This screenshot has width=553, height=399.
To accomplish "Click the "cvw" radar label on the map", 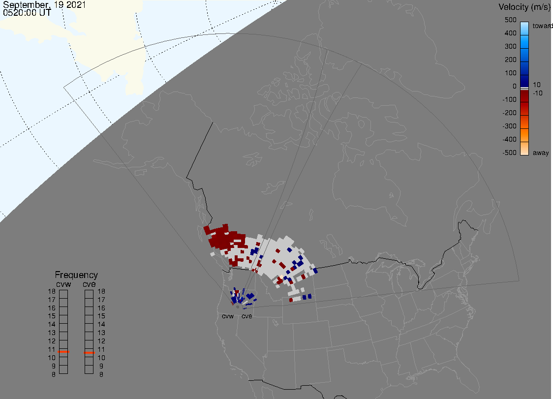I will coord(228,316).
